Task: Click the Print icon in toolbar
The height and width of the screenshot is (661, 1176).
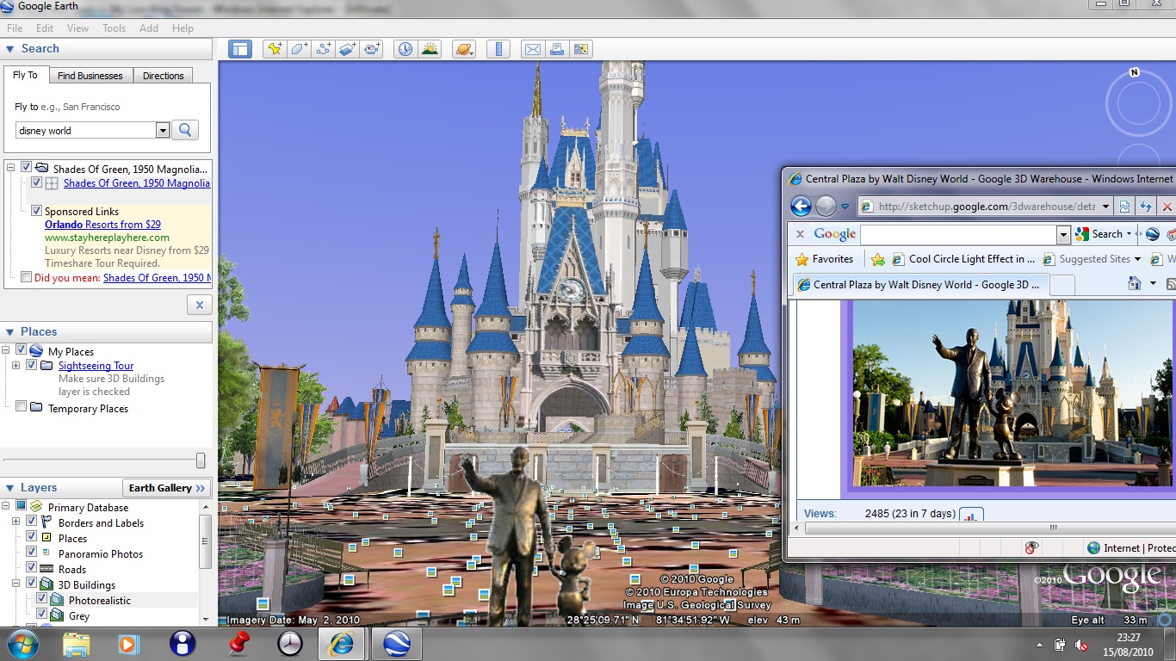Action: pyautogui.click(x=557, y=49)
